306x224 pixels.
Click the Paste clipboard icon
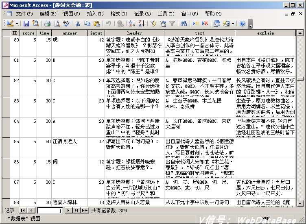(x=97, y=24)
